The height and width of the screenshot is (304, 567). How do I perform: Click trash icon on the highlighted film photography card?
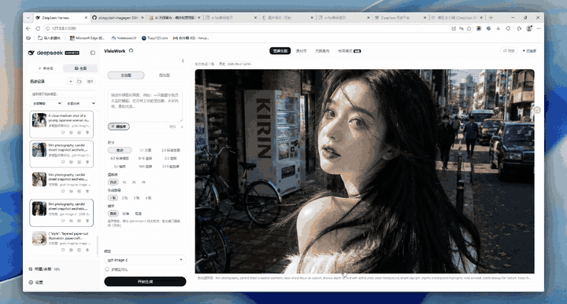tap(87, 221)
